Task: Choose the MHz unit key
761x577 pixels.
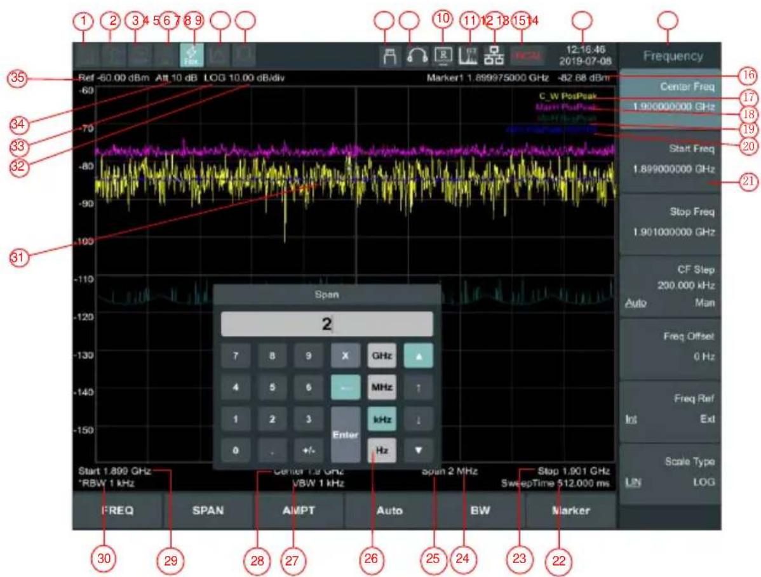Action: [382, 387]
